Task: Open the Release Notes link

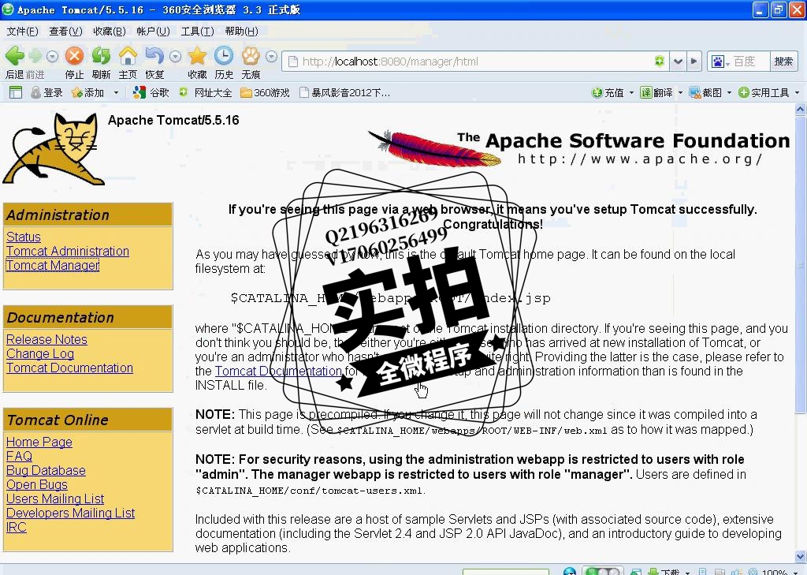Action: click(x=46, y=339)
